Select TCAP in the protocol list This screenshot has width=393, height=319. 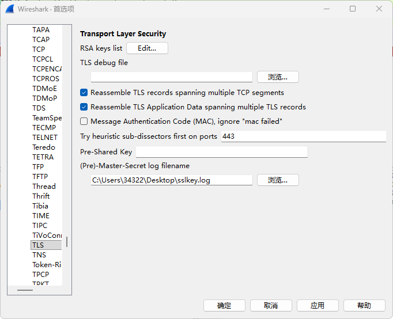41,40
